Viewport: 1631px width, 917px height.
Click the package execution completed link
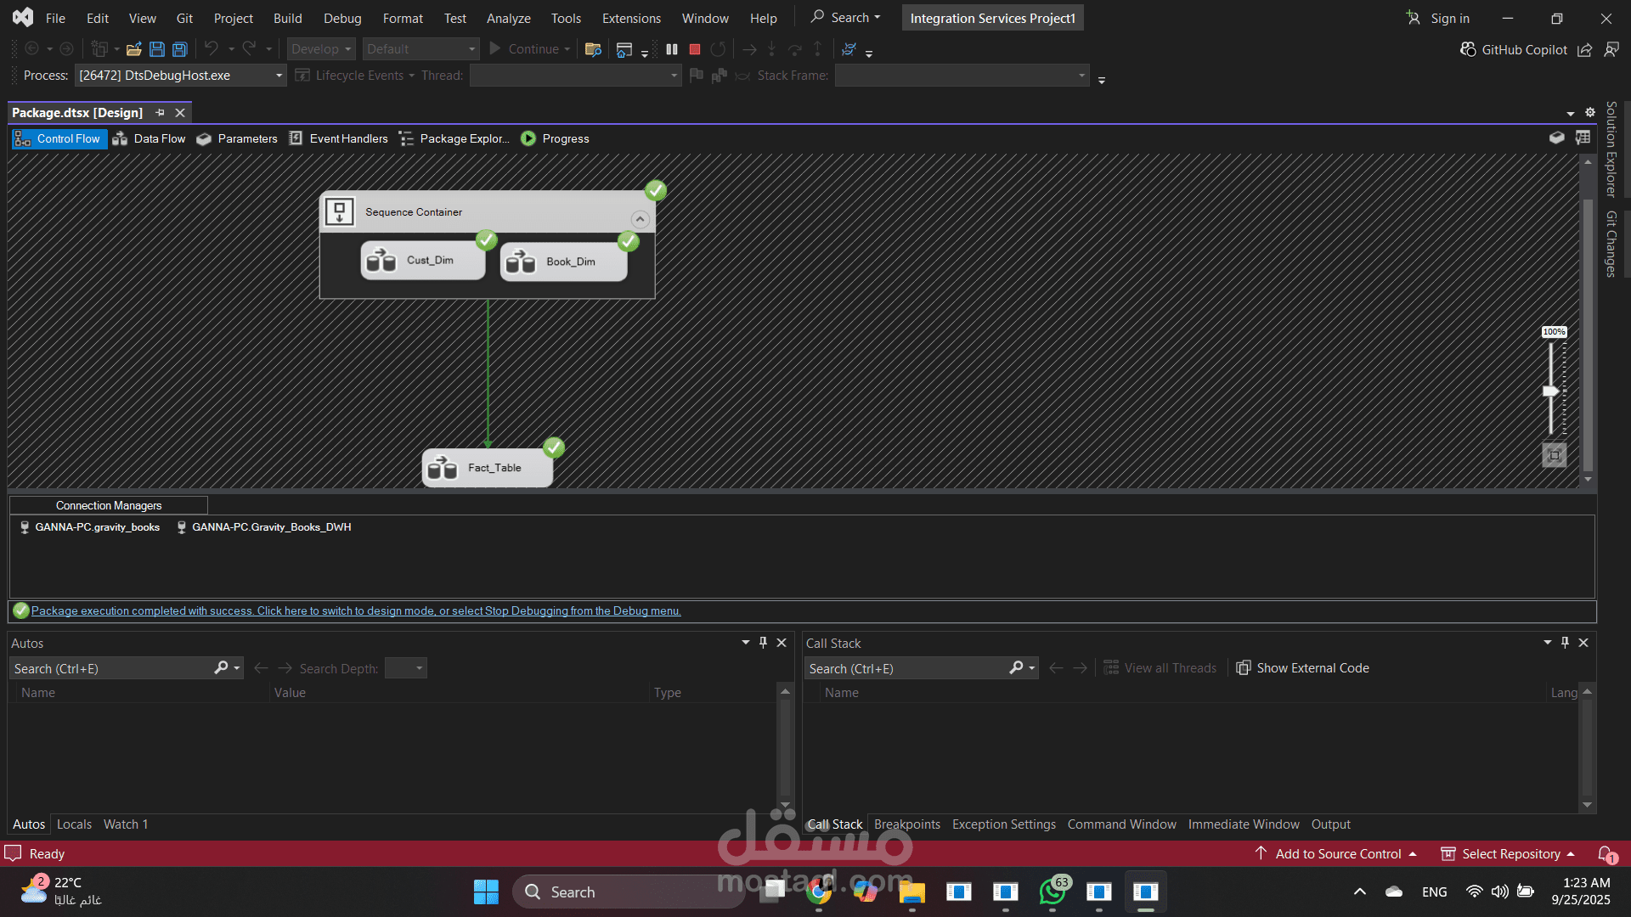click(x=355, y=610)
